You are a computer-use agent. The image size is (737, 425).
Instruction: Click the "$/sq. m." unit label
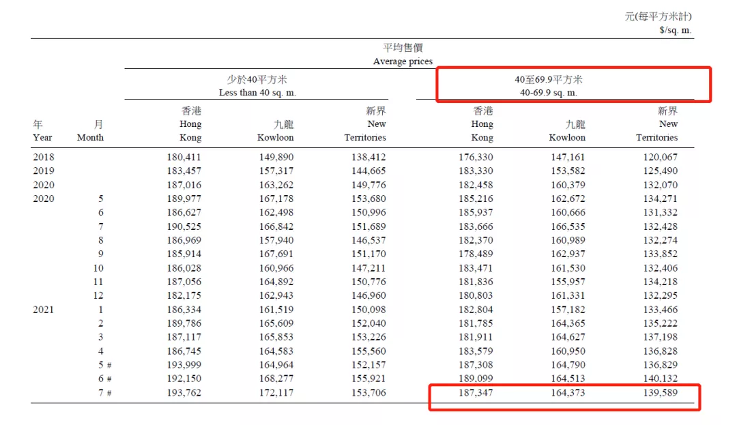click(676, 30)
